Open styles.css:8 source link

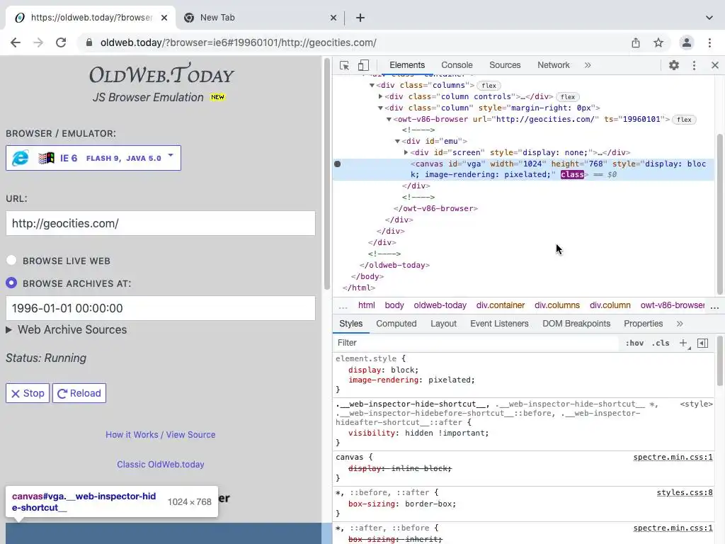(685, 493)
